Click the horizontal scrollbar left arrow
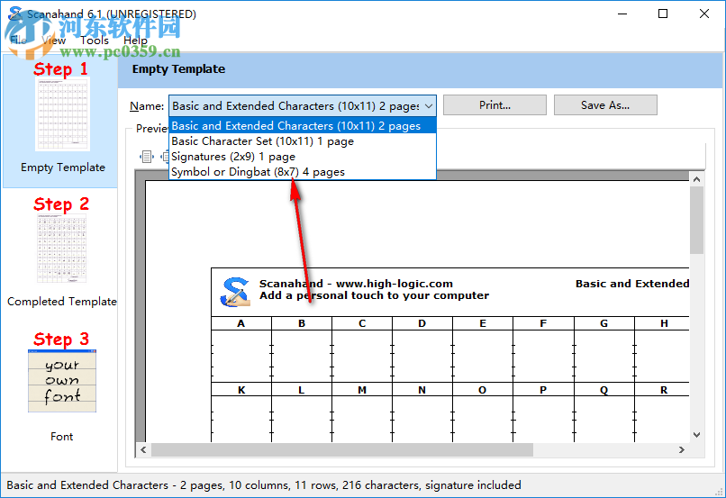This screenshot has height=498, width=726. tap(143, 450)
